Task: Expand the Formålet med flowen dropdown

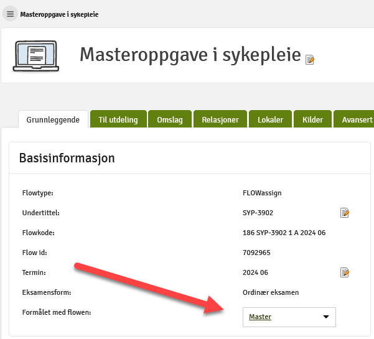Action: [x=289, y=317]
